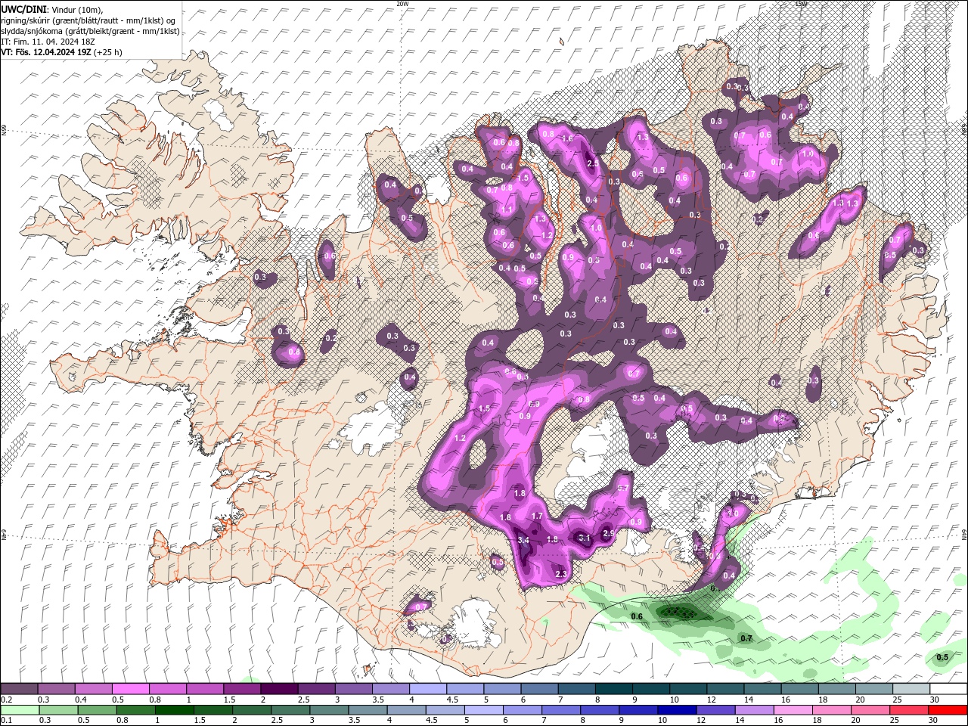
Task: Select the crimson swatch labeled 25 in bottom legend
Action: coord(909,710)
